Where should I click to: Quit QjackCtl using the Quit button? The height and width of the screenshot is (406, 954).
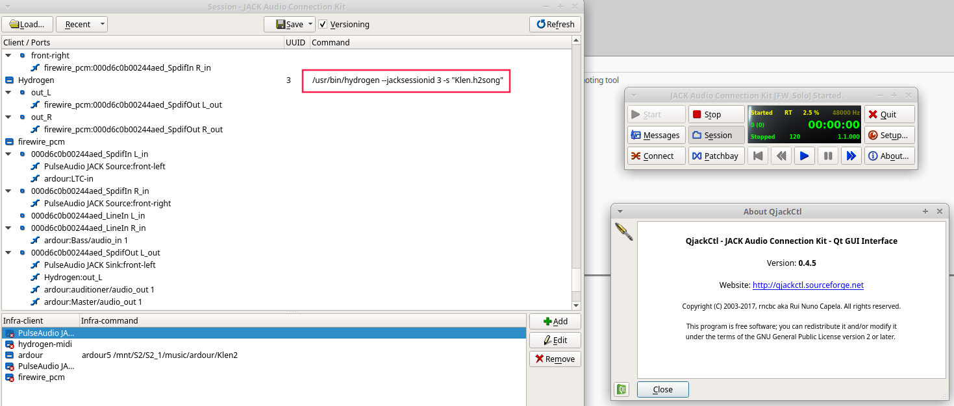(x=890, y=114)
